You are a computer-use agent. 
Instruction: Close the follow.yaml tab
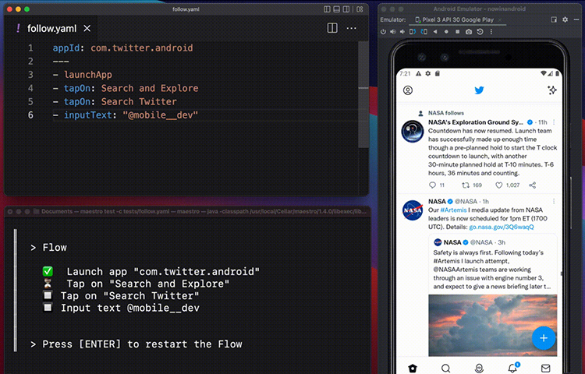[x=87, y=28]
